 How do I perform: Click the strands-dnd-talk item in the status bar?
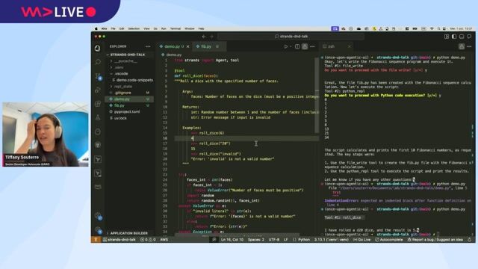click(x=119, y=240)
